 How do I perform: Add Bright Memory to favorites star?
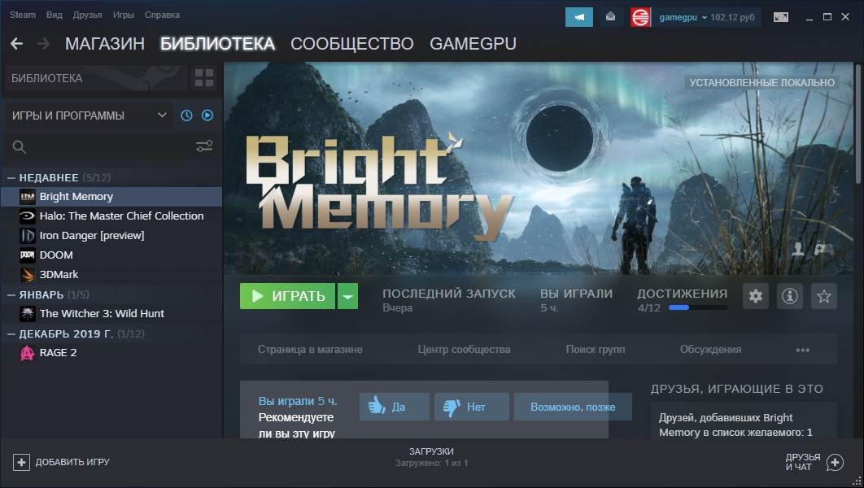click(x=824, y=296)
